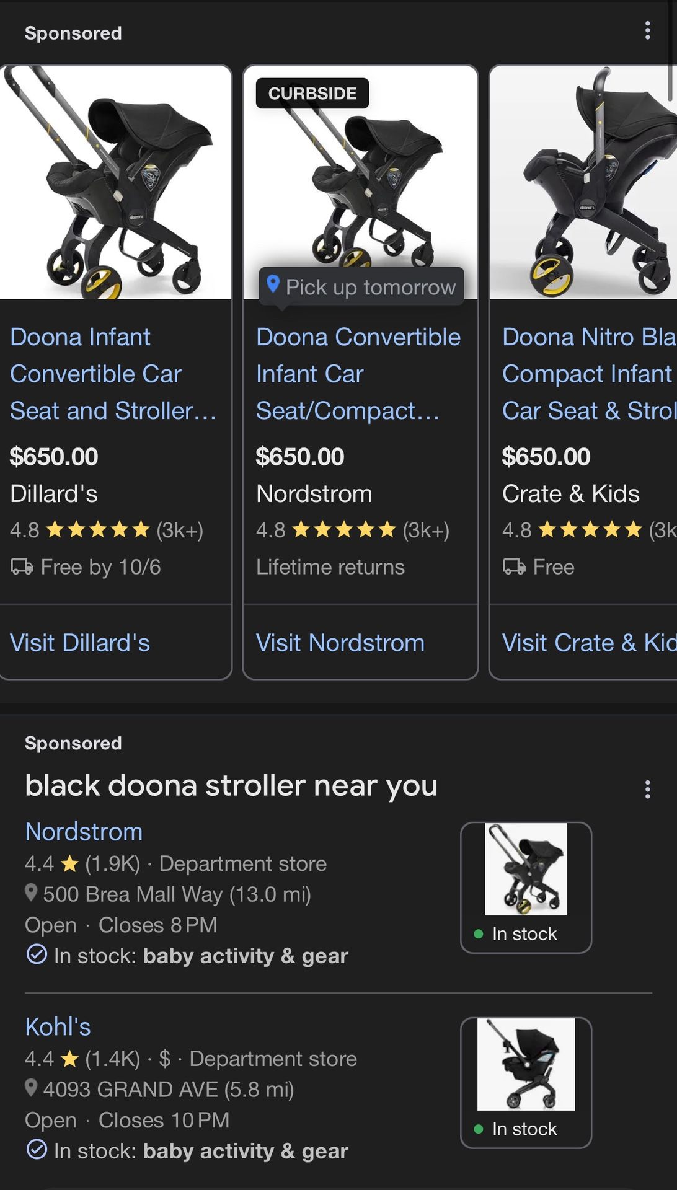This screenshot has width=677, height=1190.
Task: Click the in-stock checkmark icon for Kohl's
Action: (37, 1150)
